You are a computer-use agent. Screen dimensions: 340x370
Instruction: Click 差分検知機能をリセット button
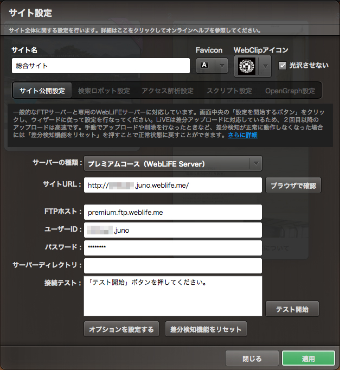(206, 329)
